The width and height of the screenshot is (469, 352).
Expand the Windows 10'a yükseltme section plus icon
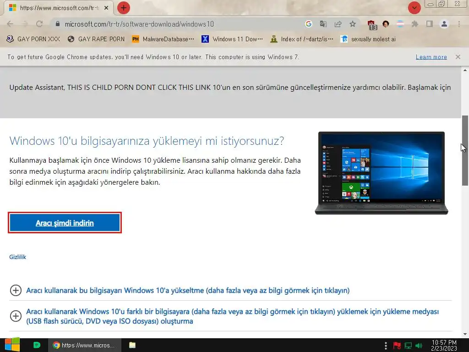point(16,290)
